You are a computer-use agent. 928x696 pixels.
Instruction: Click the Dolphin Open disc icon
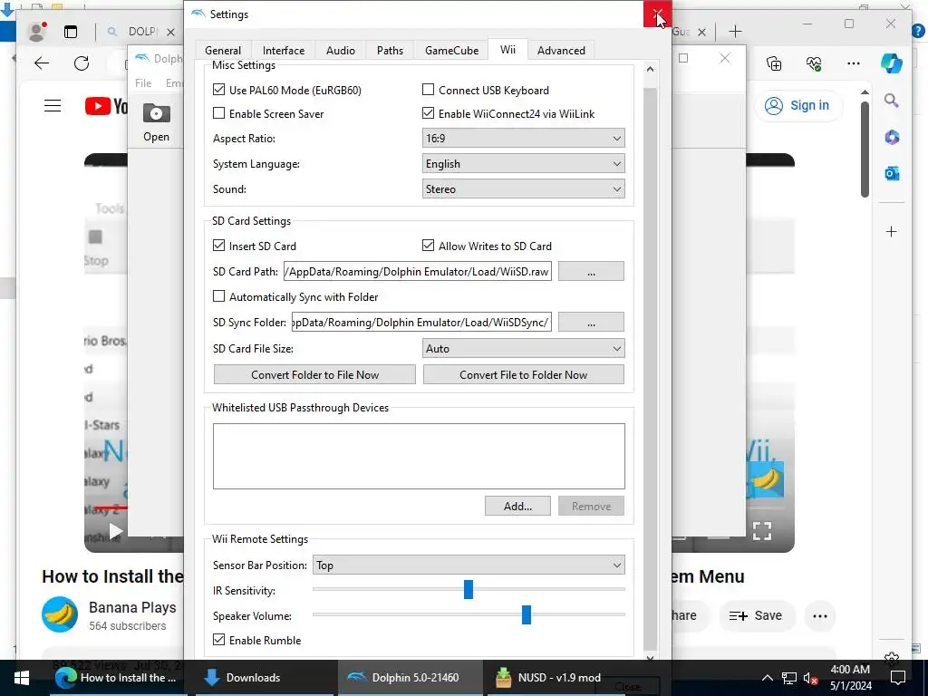(156, 113)
